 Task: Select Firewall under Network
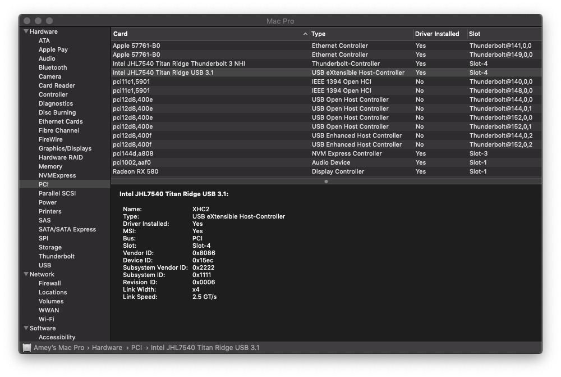pyautogui.click(x=50, y=283)
